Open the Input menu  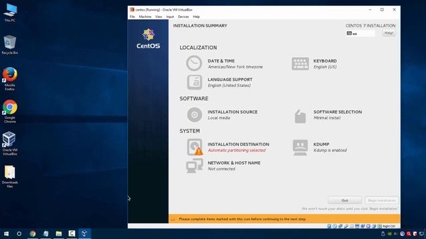pos(170,17)
